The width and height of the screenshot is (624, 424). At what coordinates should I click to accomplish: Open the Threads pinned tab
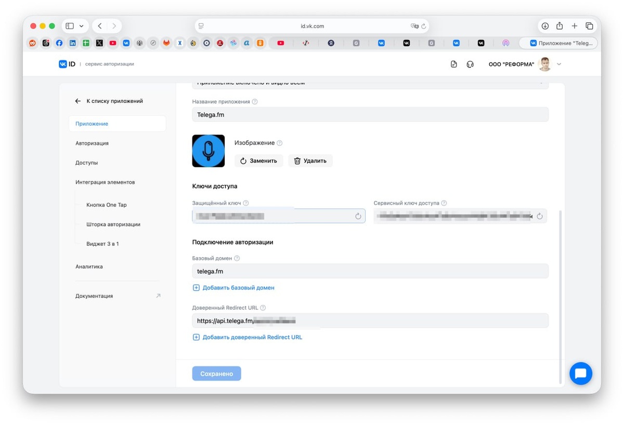coord(46,43)
